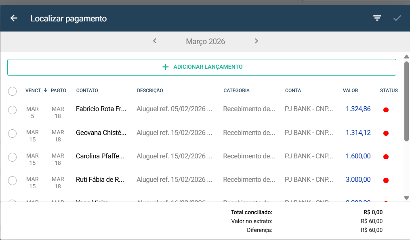This screenshot has height=240, width=410.
Task: Click contact Fabricio Rota Fr...
Action: coord(101,109)
